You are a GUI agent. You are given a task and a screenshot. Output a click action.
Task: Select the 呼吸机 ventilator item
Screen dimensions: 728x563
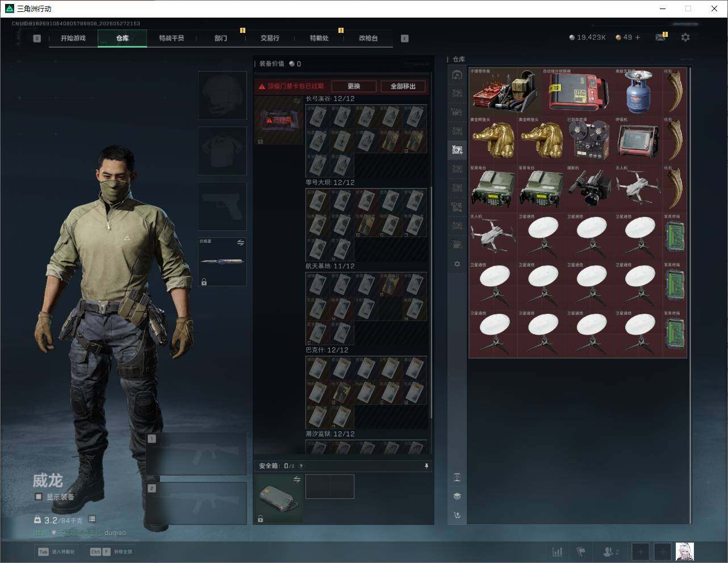pyautogui.click(x=638, y=140)
